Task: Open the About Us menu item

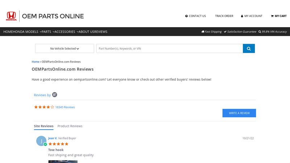Action: 87,32
